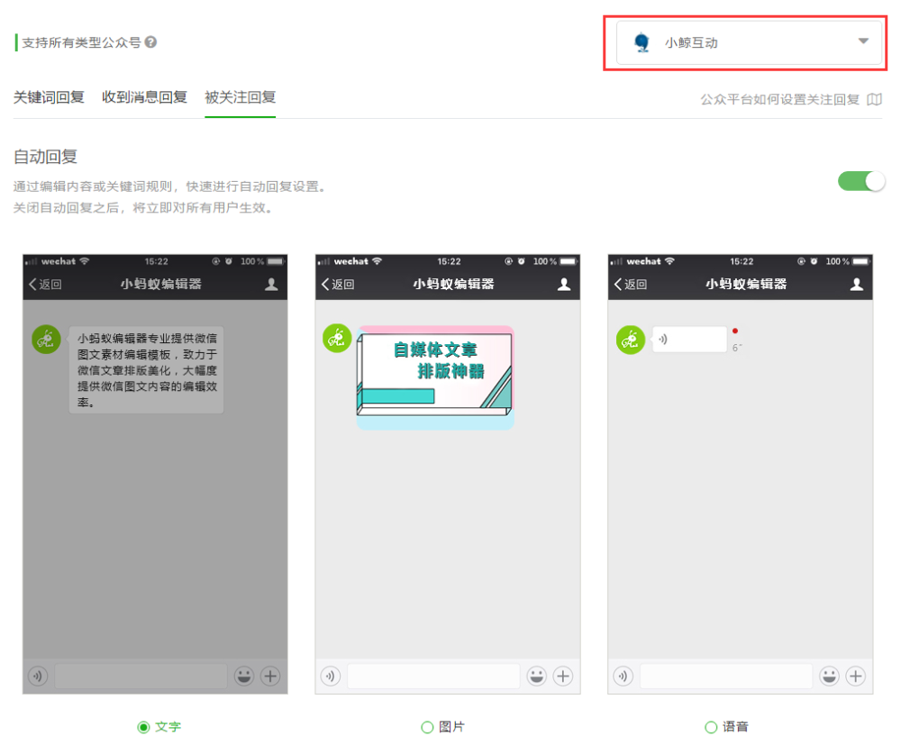
Task: Click the ant avatar in image preview
Action: point(337,338)
